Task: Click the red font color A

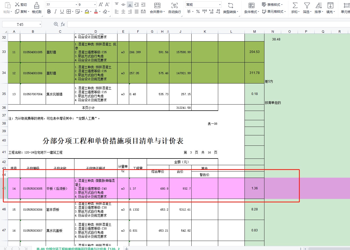Action: pos(96,11)
